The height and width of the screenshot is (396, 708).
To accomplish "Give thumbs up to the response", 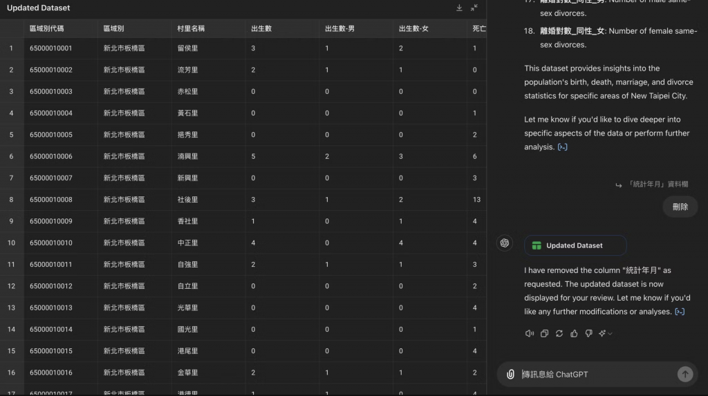I will pyautogui.click(x=574, y=333).
